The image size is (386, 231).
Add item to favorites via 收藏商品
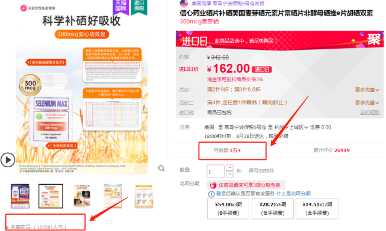tap(36, 227)
